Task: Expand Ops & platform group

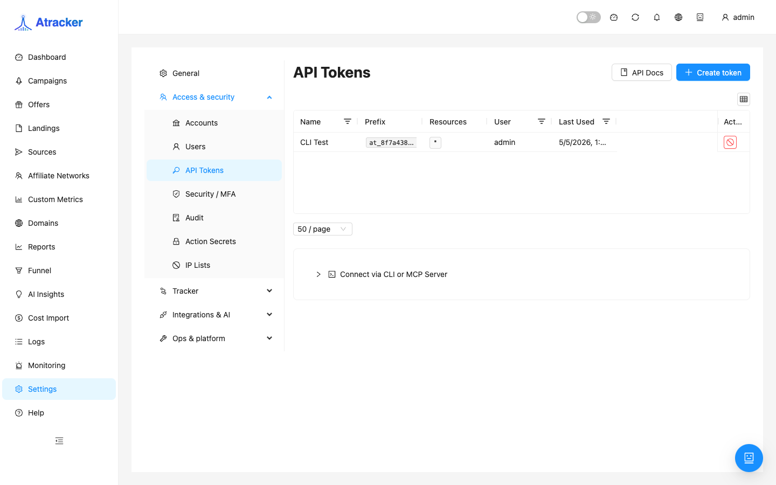Action: [x=214, y=338]
